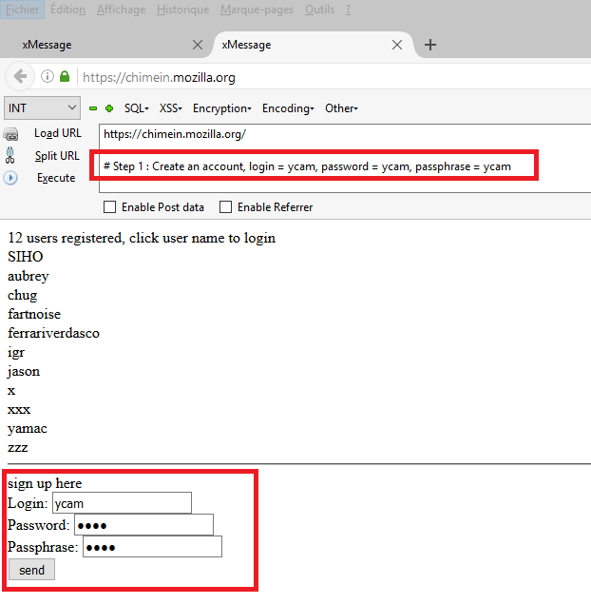
Task: Open the Édition menu
Action: click(67, 10)
